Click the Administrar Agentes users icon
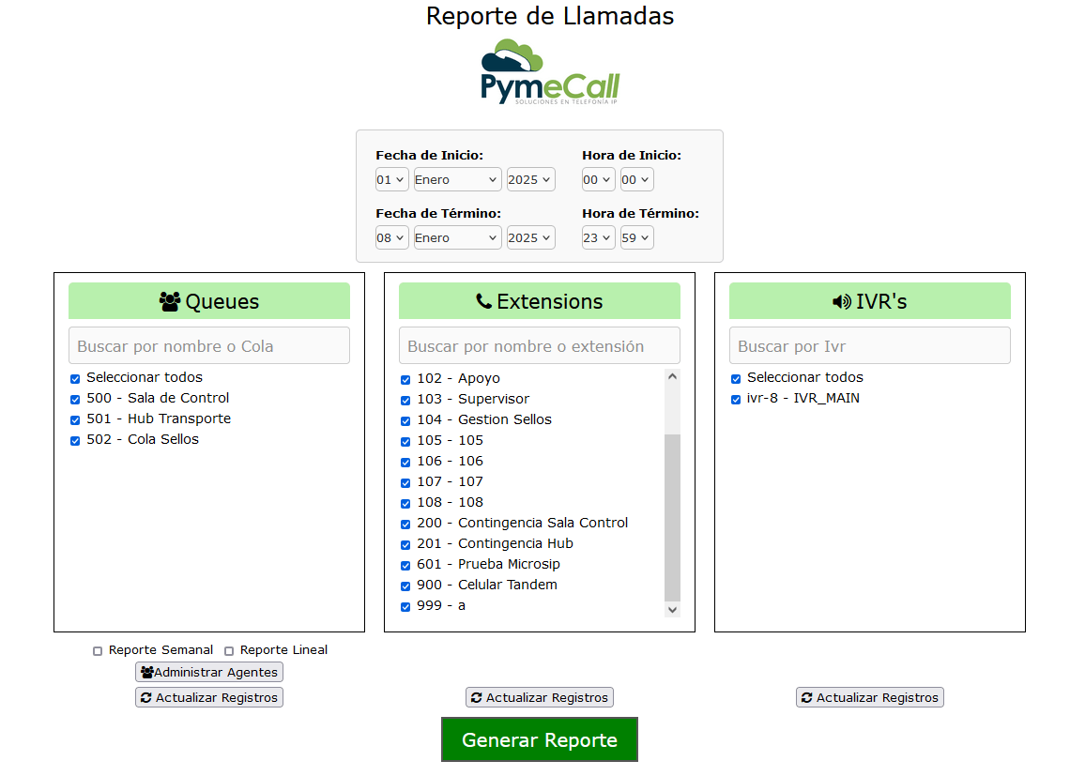Screen dimensions: 1070x776 coord(146,672)
